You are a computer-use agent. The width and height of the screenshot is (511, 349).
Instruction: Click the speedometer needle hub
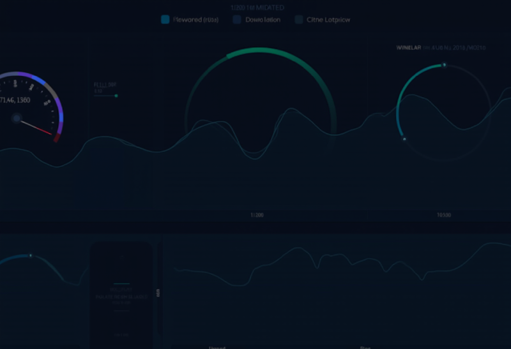[x=17, y=118]
